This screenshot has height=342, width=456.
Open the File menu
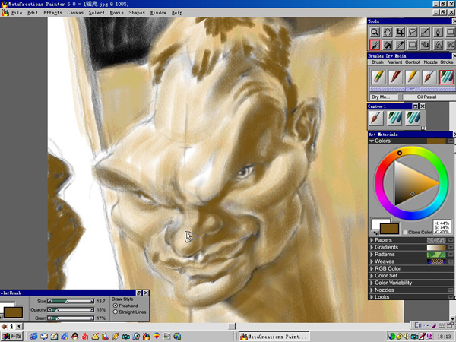point(17,13)
